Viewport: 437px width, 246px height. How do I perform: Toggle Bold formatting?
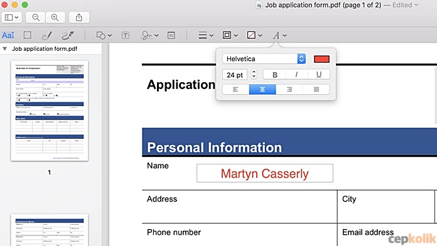point(274,75)
